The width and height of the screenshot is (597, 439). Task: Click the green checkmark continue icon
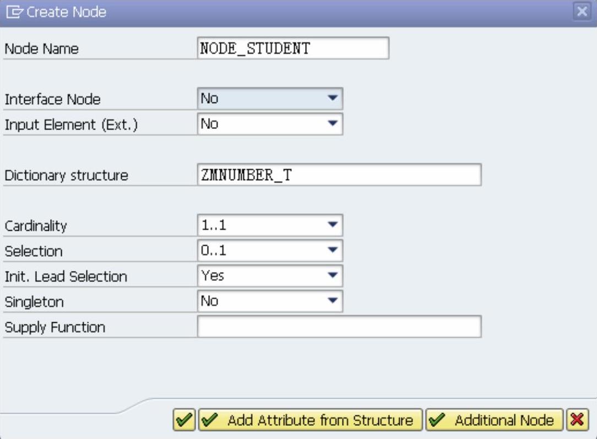[x=184, y=420]
